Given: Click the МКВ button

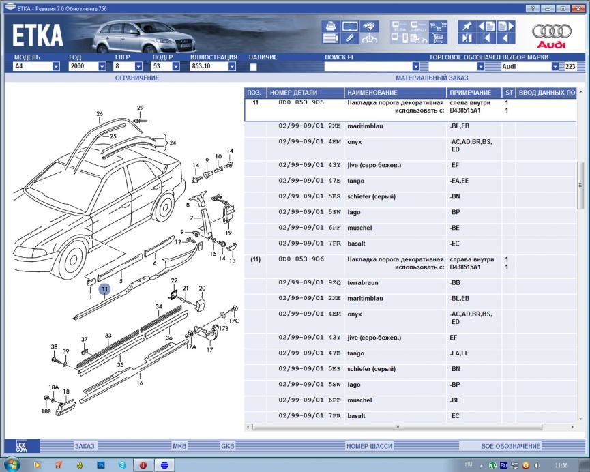Looking at the screenshot, I should pos(179,446).
